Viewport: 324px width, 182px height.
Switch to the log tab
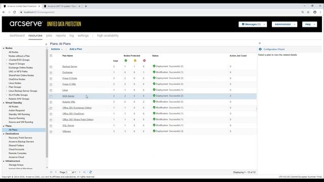(71, 35)
